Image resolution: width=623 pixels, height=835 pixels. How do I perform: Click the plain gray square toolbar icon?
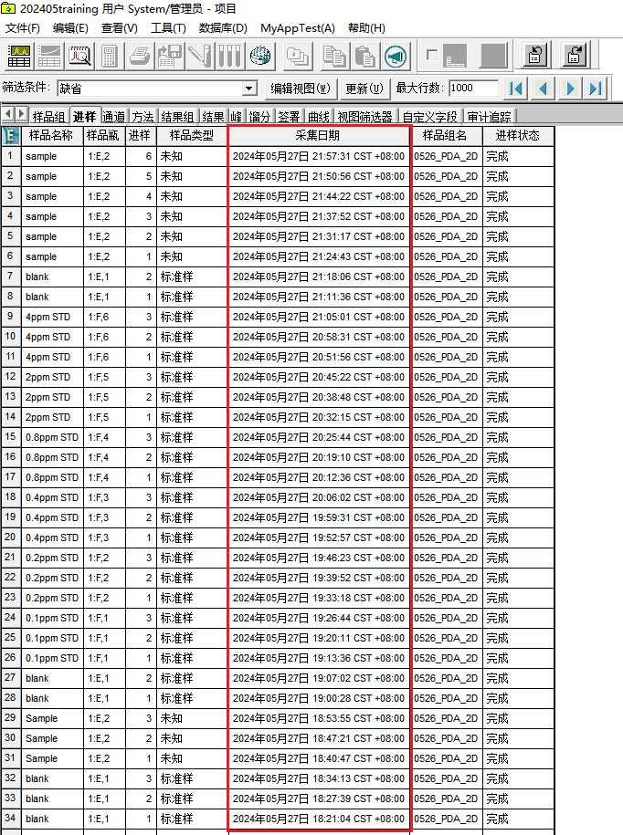pos(493,56)
